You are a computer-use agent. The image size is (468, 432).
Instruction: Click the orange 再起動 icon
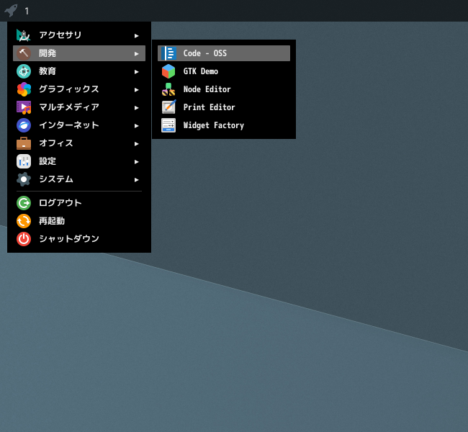coord(24,221)
